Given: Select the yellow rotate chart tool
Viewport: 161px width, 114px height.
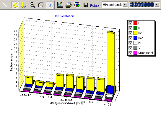Looking at the screenshot, I should (x=15, y=5).
